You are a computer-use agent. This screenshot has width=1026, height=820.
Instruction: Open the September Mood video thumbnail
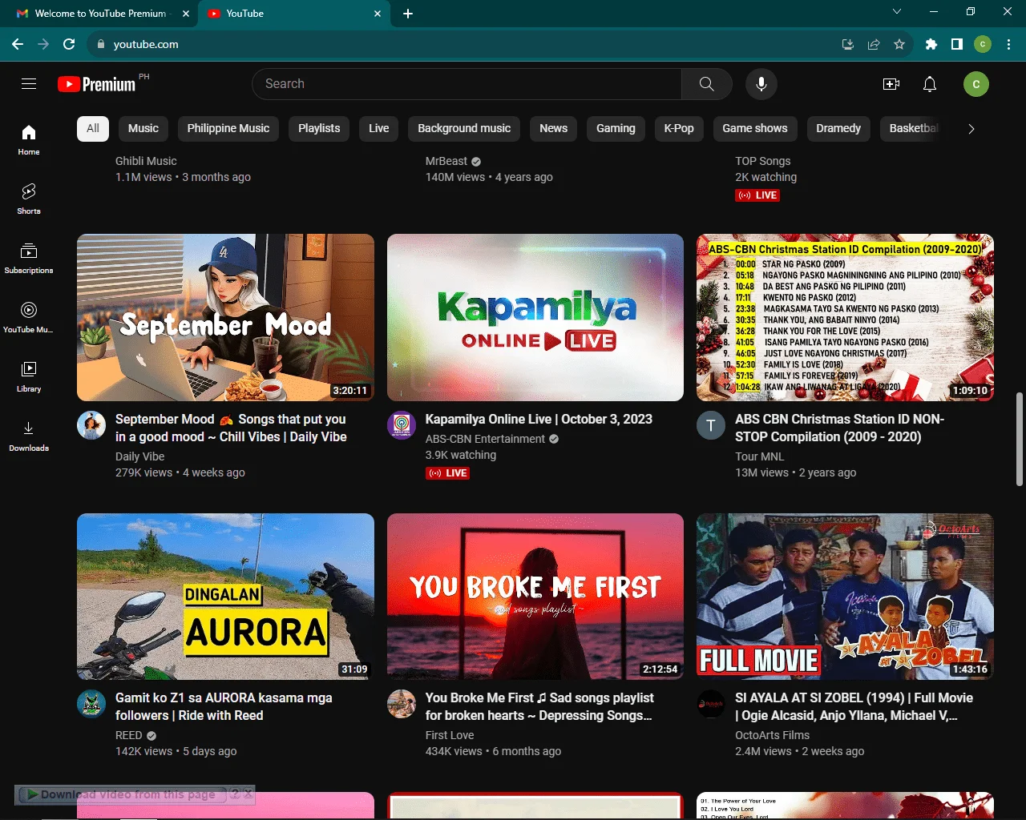click(x=225, y=317)
